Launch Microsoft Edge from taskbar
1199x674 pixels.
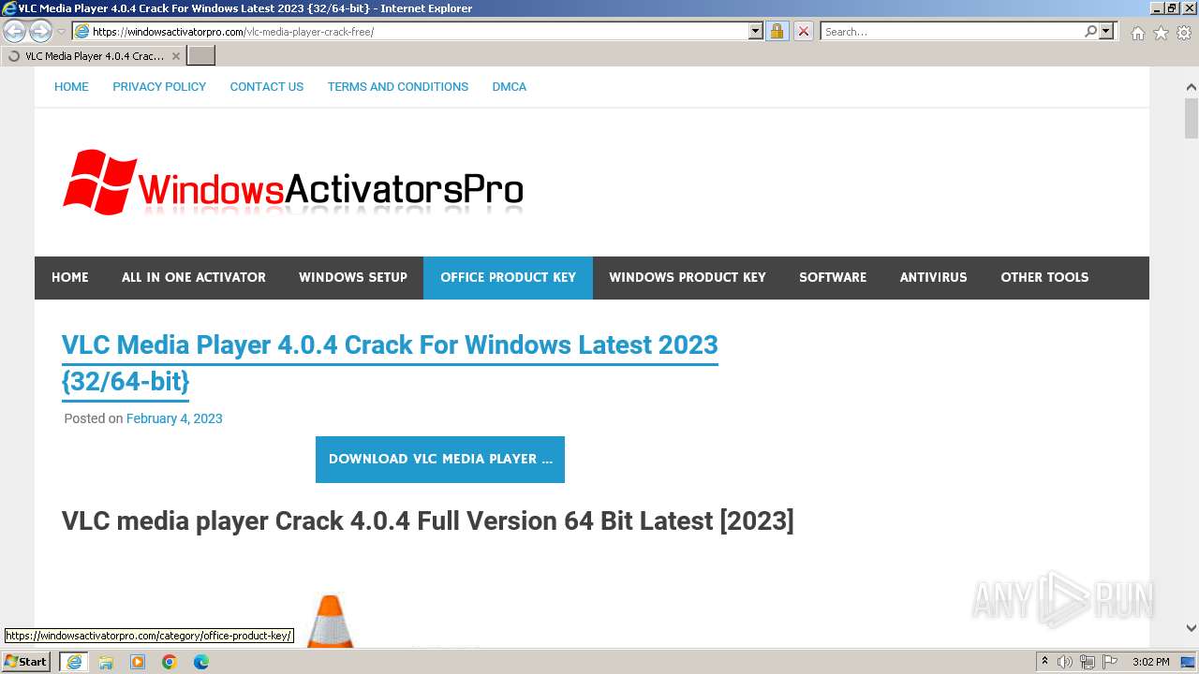(201, 662)
